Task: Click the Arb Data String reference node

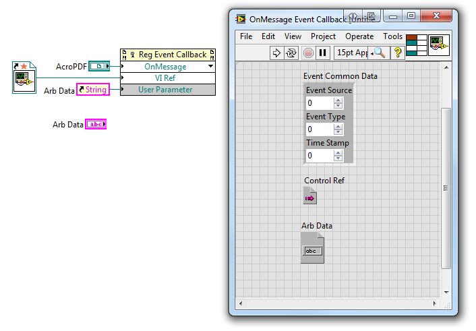Action: [x=93, y=90]
